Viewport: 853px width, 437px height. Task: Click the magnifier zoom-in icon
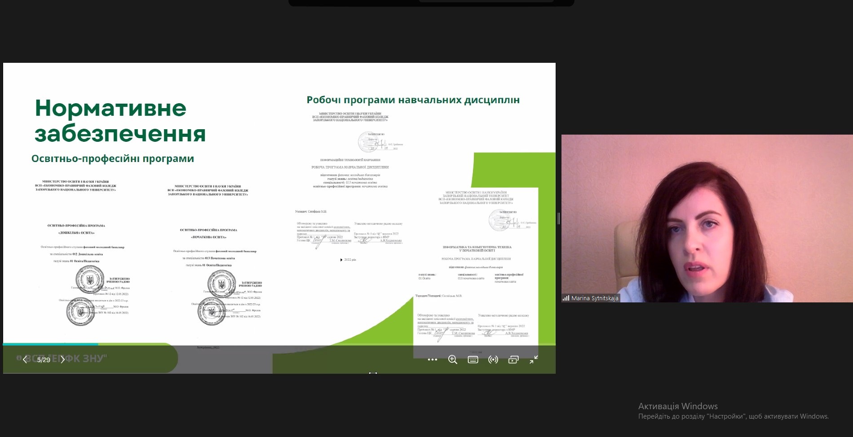(452, 359)
